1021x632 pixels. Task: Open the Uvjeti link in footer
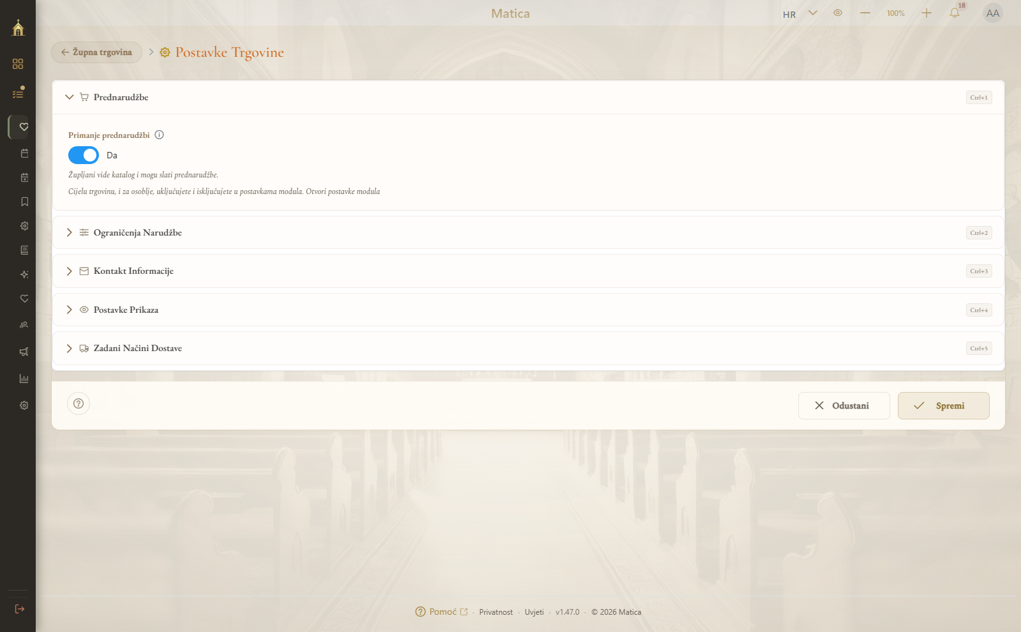point(534,612)
